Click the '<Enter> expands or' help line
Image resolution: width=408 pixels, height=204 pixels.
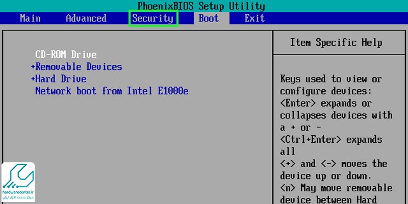326,104
